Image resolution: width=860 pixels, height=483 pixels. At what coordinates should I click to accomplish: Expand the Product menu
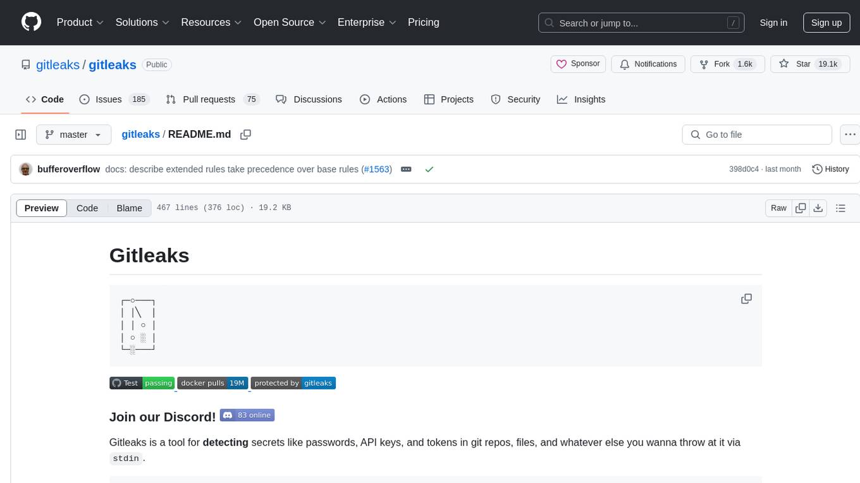pos(80,22)
